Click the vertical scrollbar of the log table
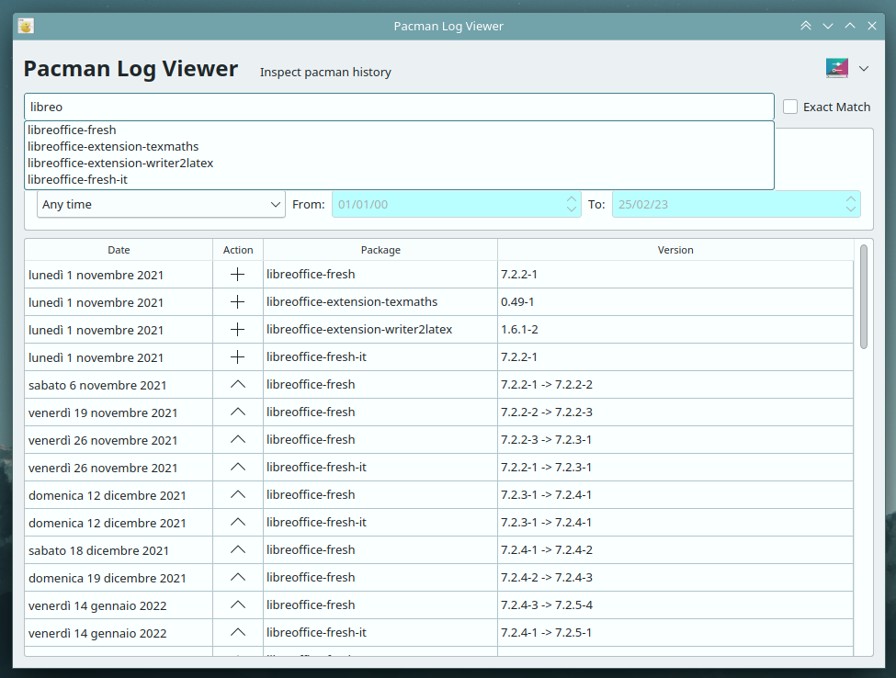The width and height of the screenshot is (896, 678). pyautogui.click(x=864, y=297)
